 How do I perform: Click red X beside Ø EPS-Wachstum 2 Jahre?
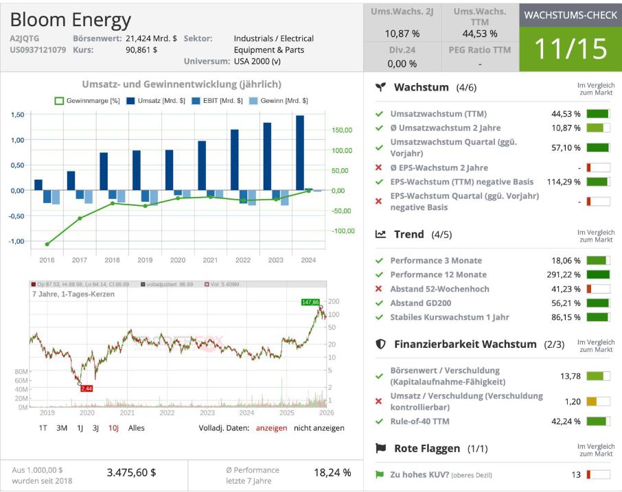pos(379,168)
